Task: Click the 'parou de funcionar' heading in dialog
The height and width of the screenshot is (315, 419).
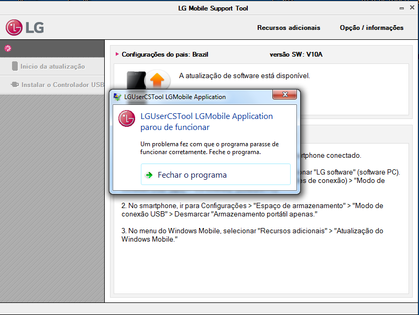Action: tap(175, 127)
